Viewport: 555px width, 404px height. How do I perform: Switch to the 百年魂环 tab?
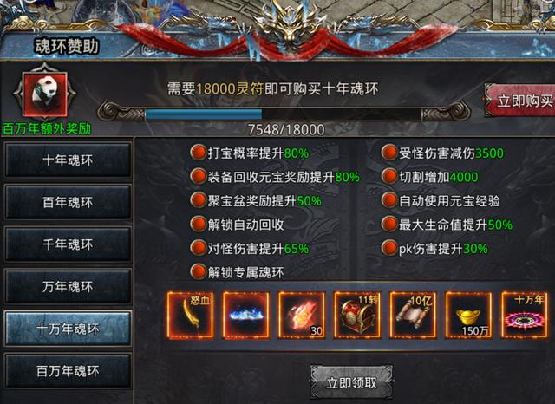click(x=68, y=202)
